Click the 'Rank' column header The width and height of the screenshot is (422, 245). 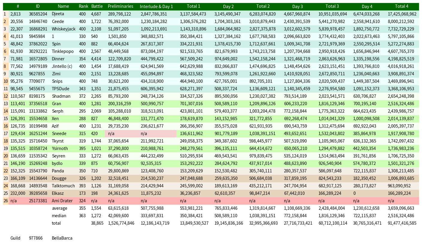[84, 6]
